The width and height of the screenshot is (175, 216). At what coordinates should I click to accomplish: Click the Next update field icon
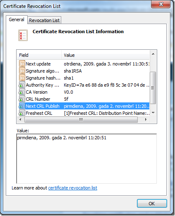point(22,64)
